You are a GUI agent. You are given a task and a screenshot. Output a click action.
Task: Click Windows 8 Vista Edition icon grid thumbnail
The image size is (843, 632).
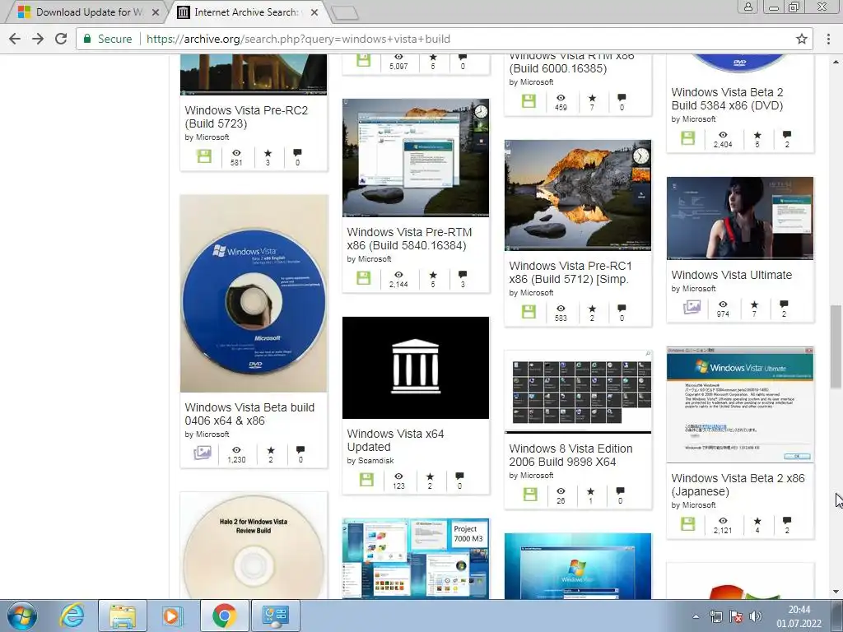click(578, 392)
